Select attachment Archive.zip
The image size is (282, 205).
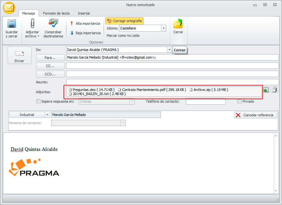[209, 90]
